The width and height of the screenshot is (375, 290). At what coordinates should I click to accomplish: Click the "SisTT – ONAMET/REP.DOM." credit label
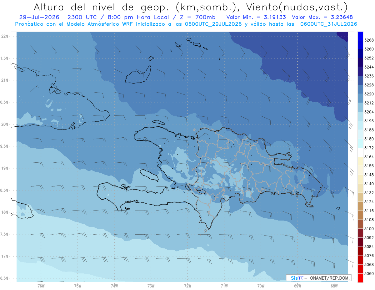click(x=319, y=278)
